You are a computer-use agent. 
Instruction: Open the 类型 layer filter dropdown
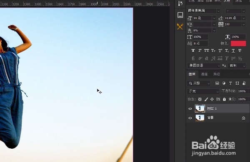(x=199, y=83)
